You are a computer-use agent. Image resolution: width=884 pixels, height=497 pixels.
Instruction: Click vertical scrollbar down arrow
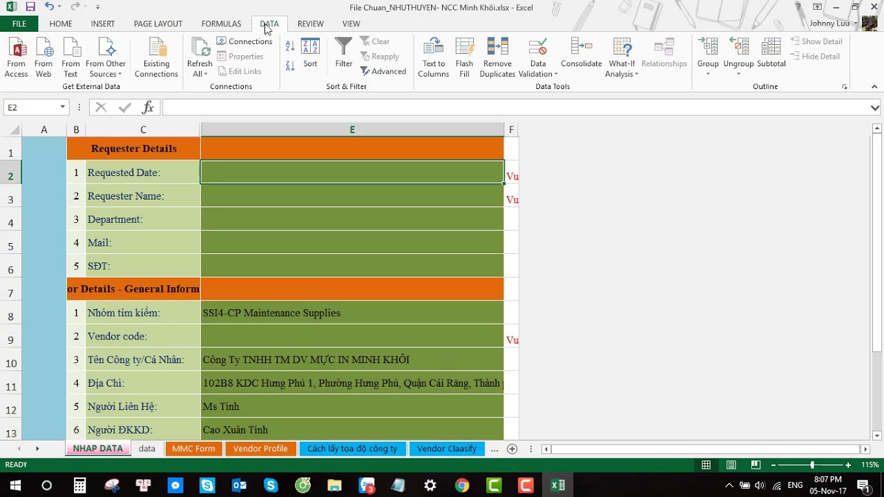(x=877, y=436)
